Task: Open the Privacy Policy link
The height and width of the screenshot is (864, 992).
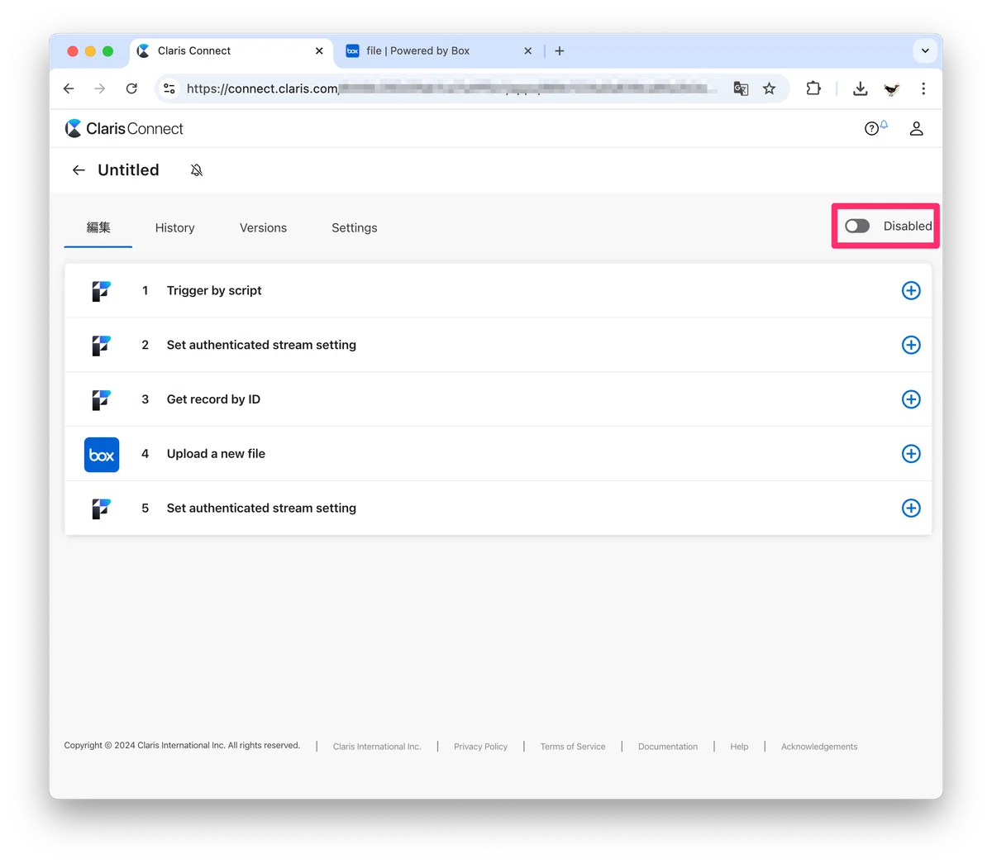Action: [x=480, y=747]
